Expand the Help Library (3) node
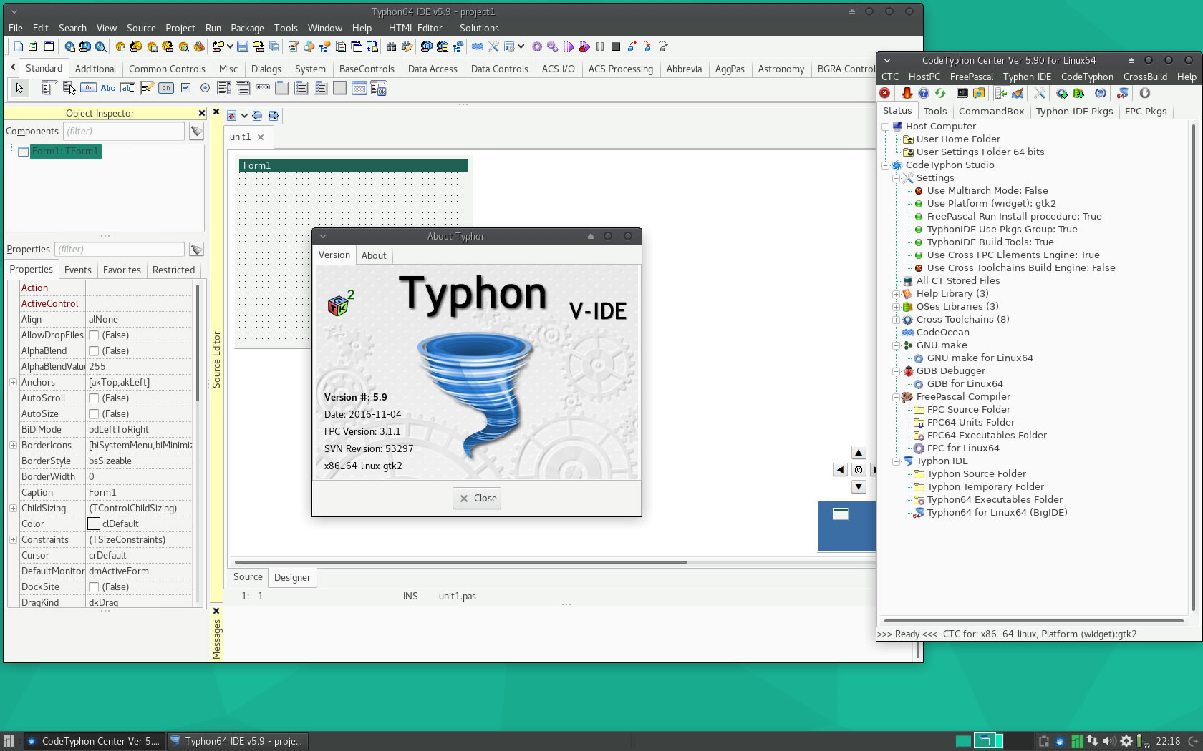Screen dimensions: 1203x751 click(x=897, y=294)
